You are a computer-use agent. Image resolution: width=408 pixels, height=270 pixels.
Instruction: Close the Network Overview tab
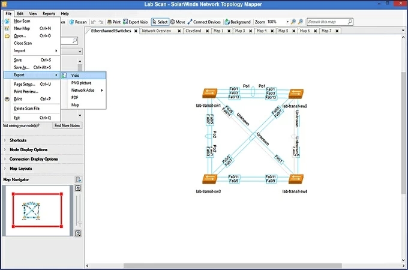pos(179,31)
